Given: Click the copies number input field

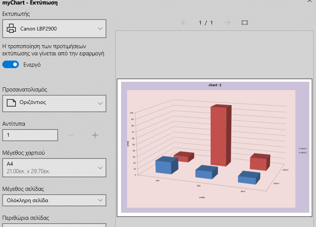Looking at the screenshot, I should pos(30,135).
